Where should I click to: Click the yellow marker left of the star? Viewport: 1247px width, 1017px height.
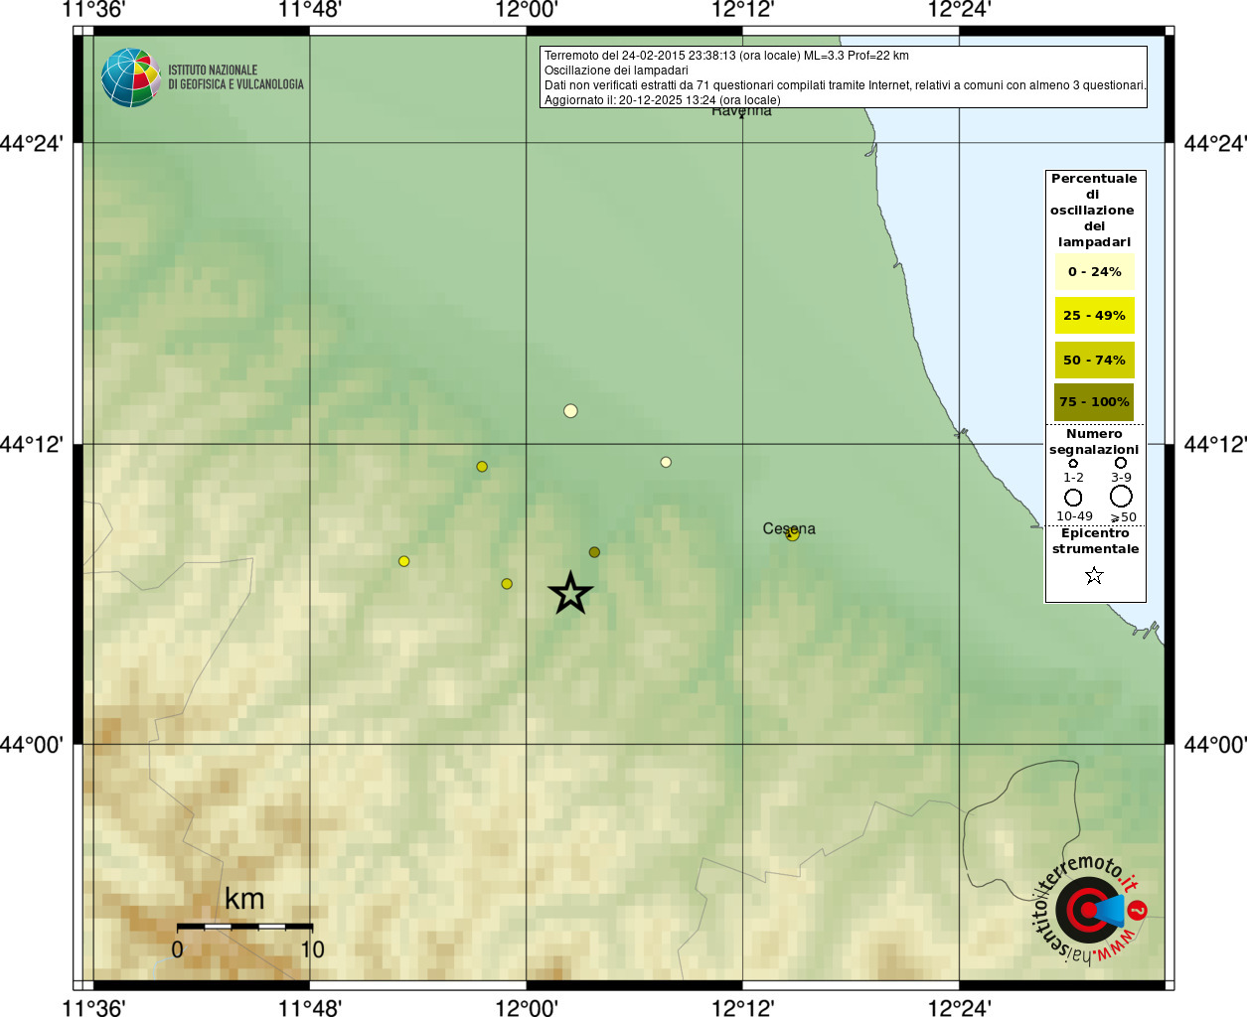[507, 584]
